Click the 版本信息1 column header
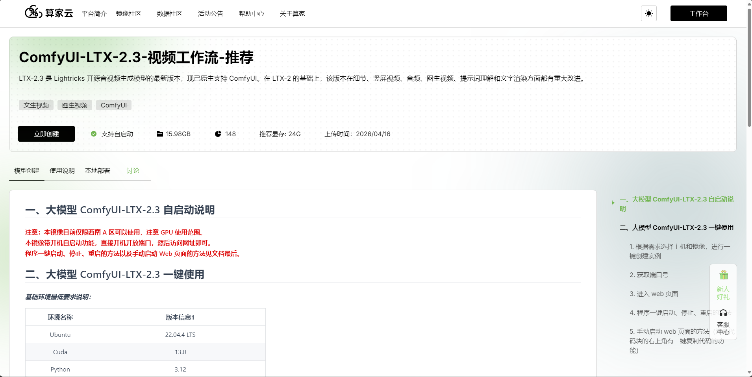Viewport: 752px width, 377px height. tap(180, 317)
